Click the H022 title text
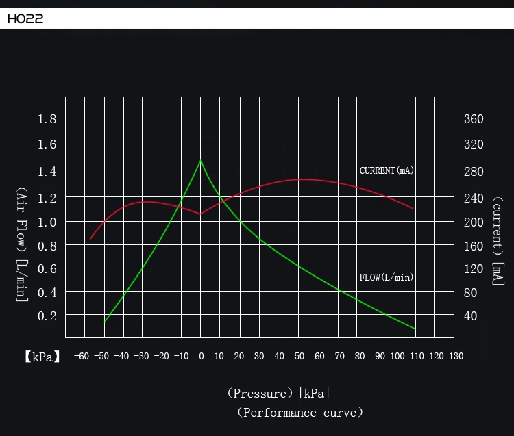This screenshot has width=514, height=436. pos(25,18)
